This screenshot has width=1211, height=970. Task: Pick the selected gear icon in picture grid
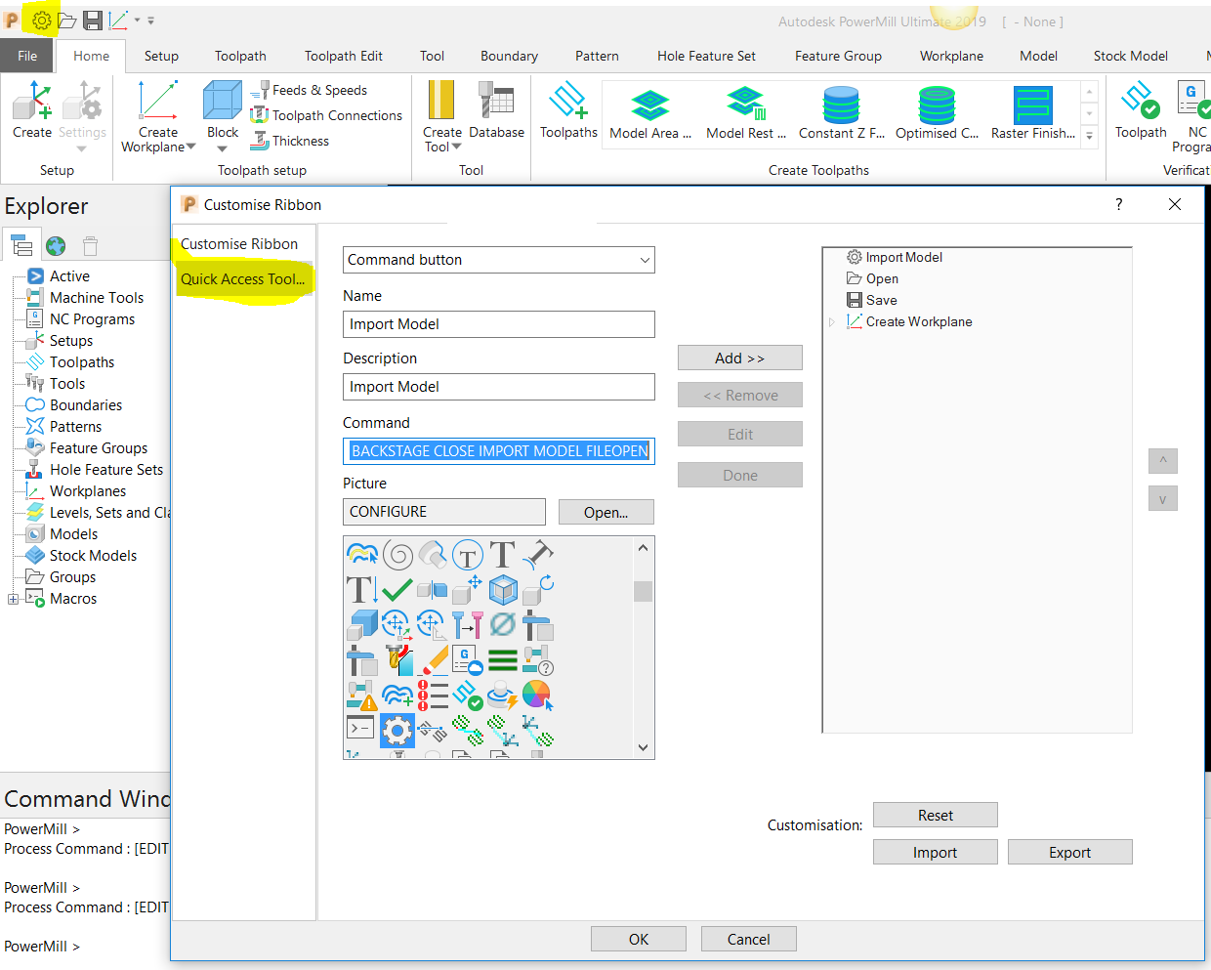pos(397,731)
